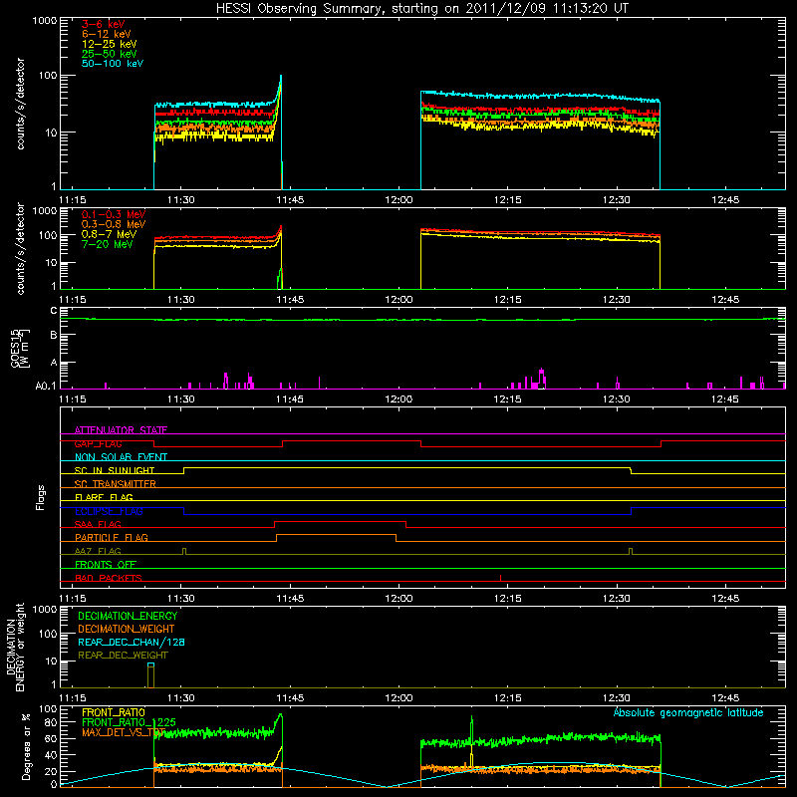Select the orange 6-12 keV legend label

107,34
